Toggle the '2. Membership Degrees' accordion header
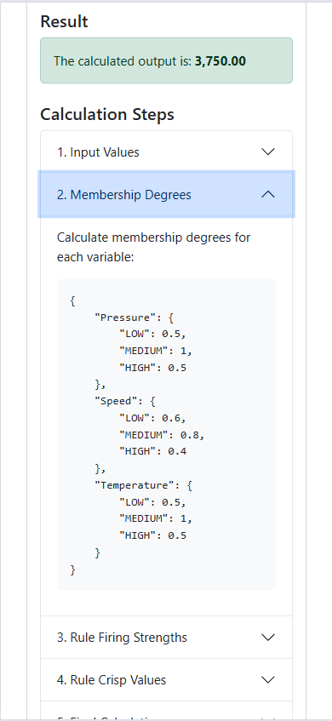The width and height of the screenshot is (332, 721). coord(167,194)
